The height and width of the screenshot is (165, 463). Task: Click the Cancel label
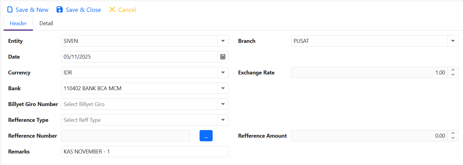point(127,10)
